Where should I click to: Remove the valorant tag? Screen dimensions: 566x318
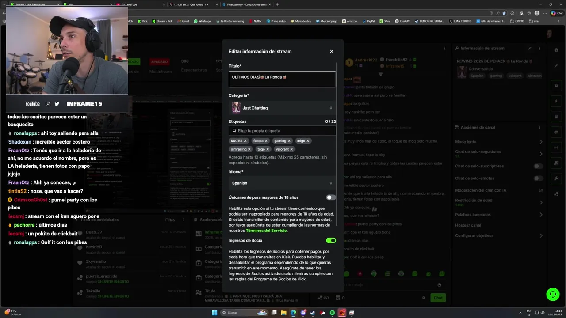pos(292,149)
